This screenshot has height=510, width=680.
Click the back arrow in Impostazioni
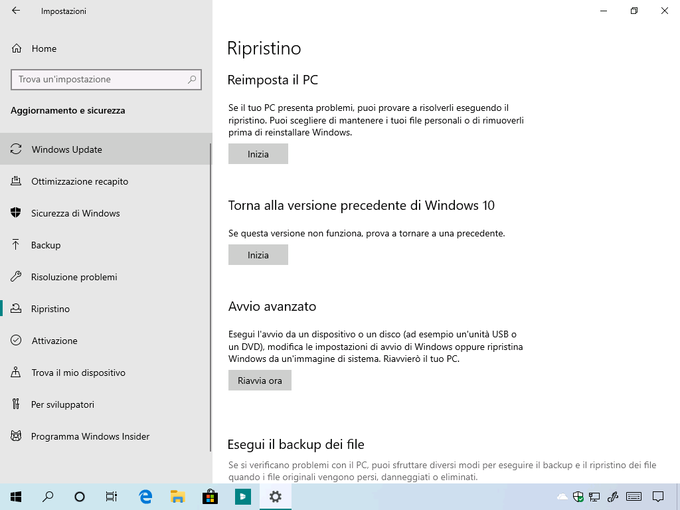pyautogui.click(x=16, y=11)
